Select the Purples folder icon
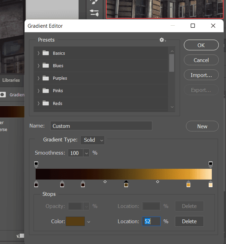 (46, 78)
